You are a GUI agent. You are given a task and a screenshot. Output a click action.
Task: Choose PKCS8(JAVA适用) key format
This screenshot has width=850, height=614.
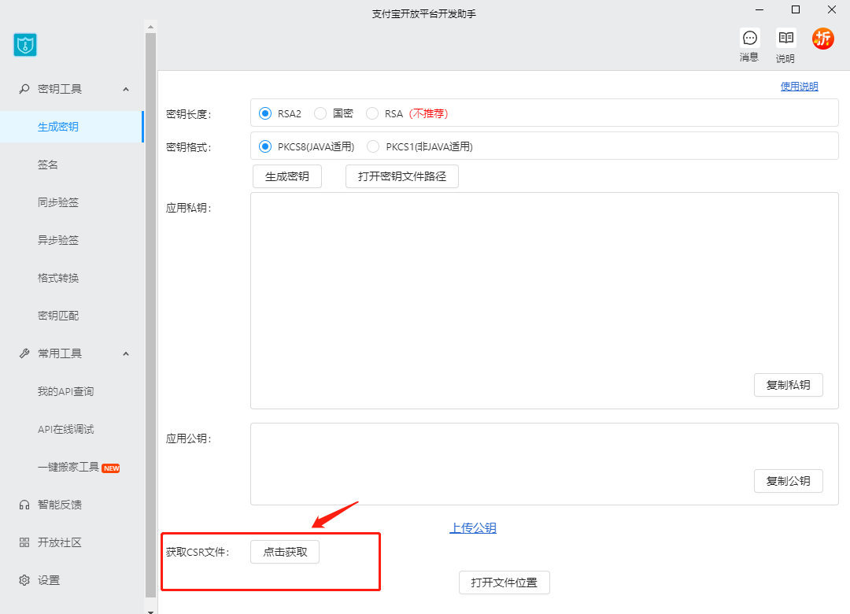pyautogui.click(x=265, y=146)
